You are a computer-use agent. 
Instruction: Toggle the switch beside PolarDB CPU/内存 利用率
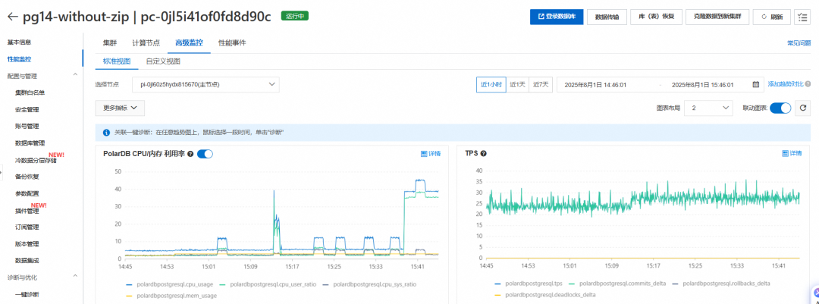tap(205, 154)
